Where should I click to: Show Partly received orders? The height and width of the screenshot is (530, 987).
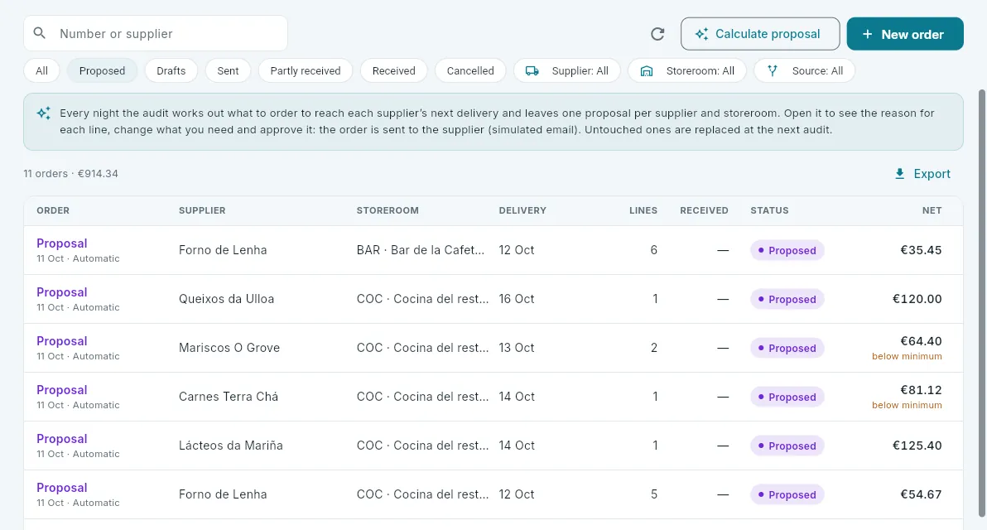pyautogui.click(x=306, y=70)
